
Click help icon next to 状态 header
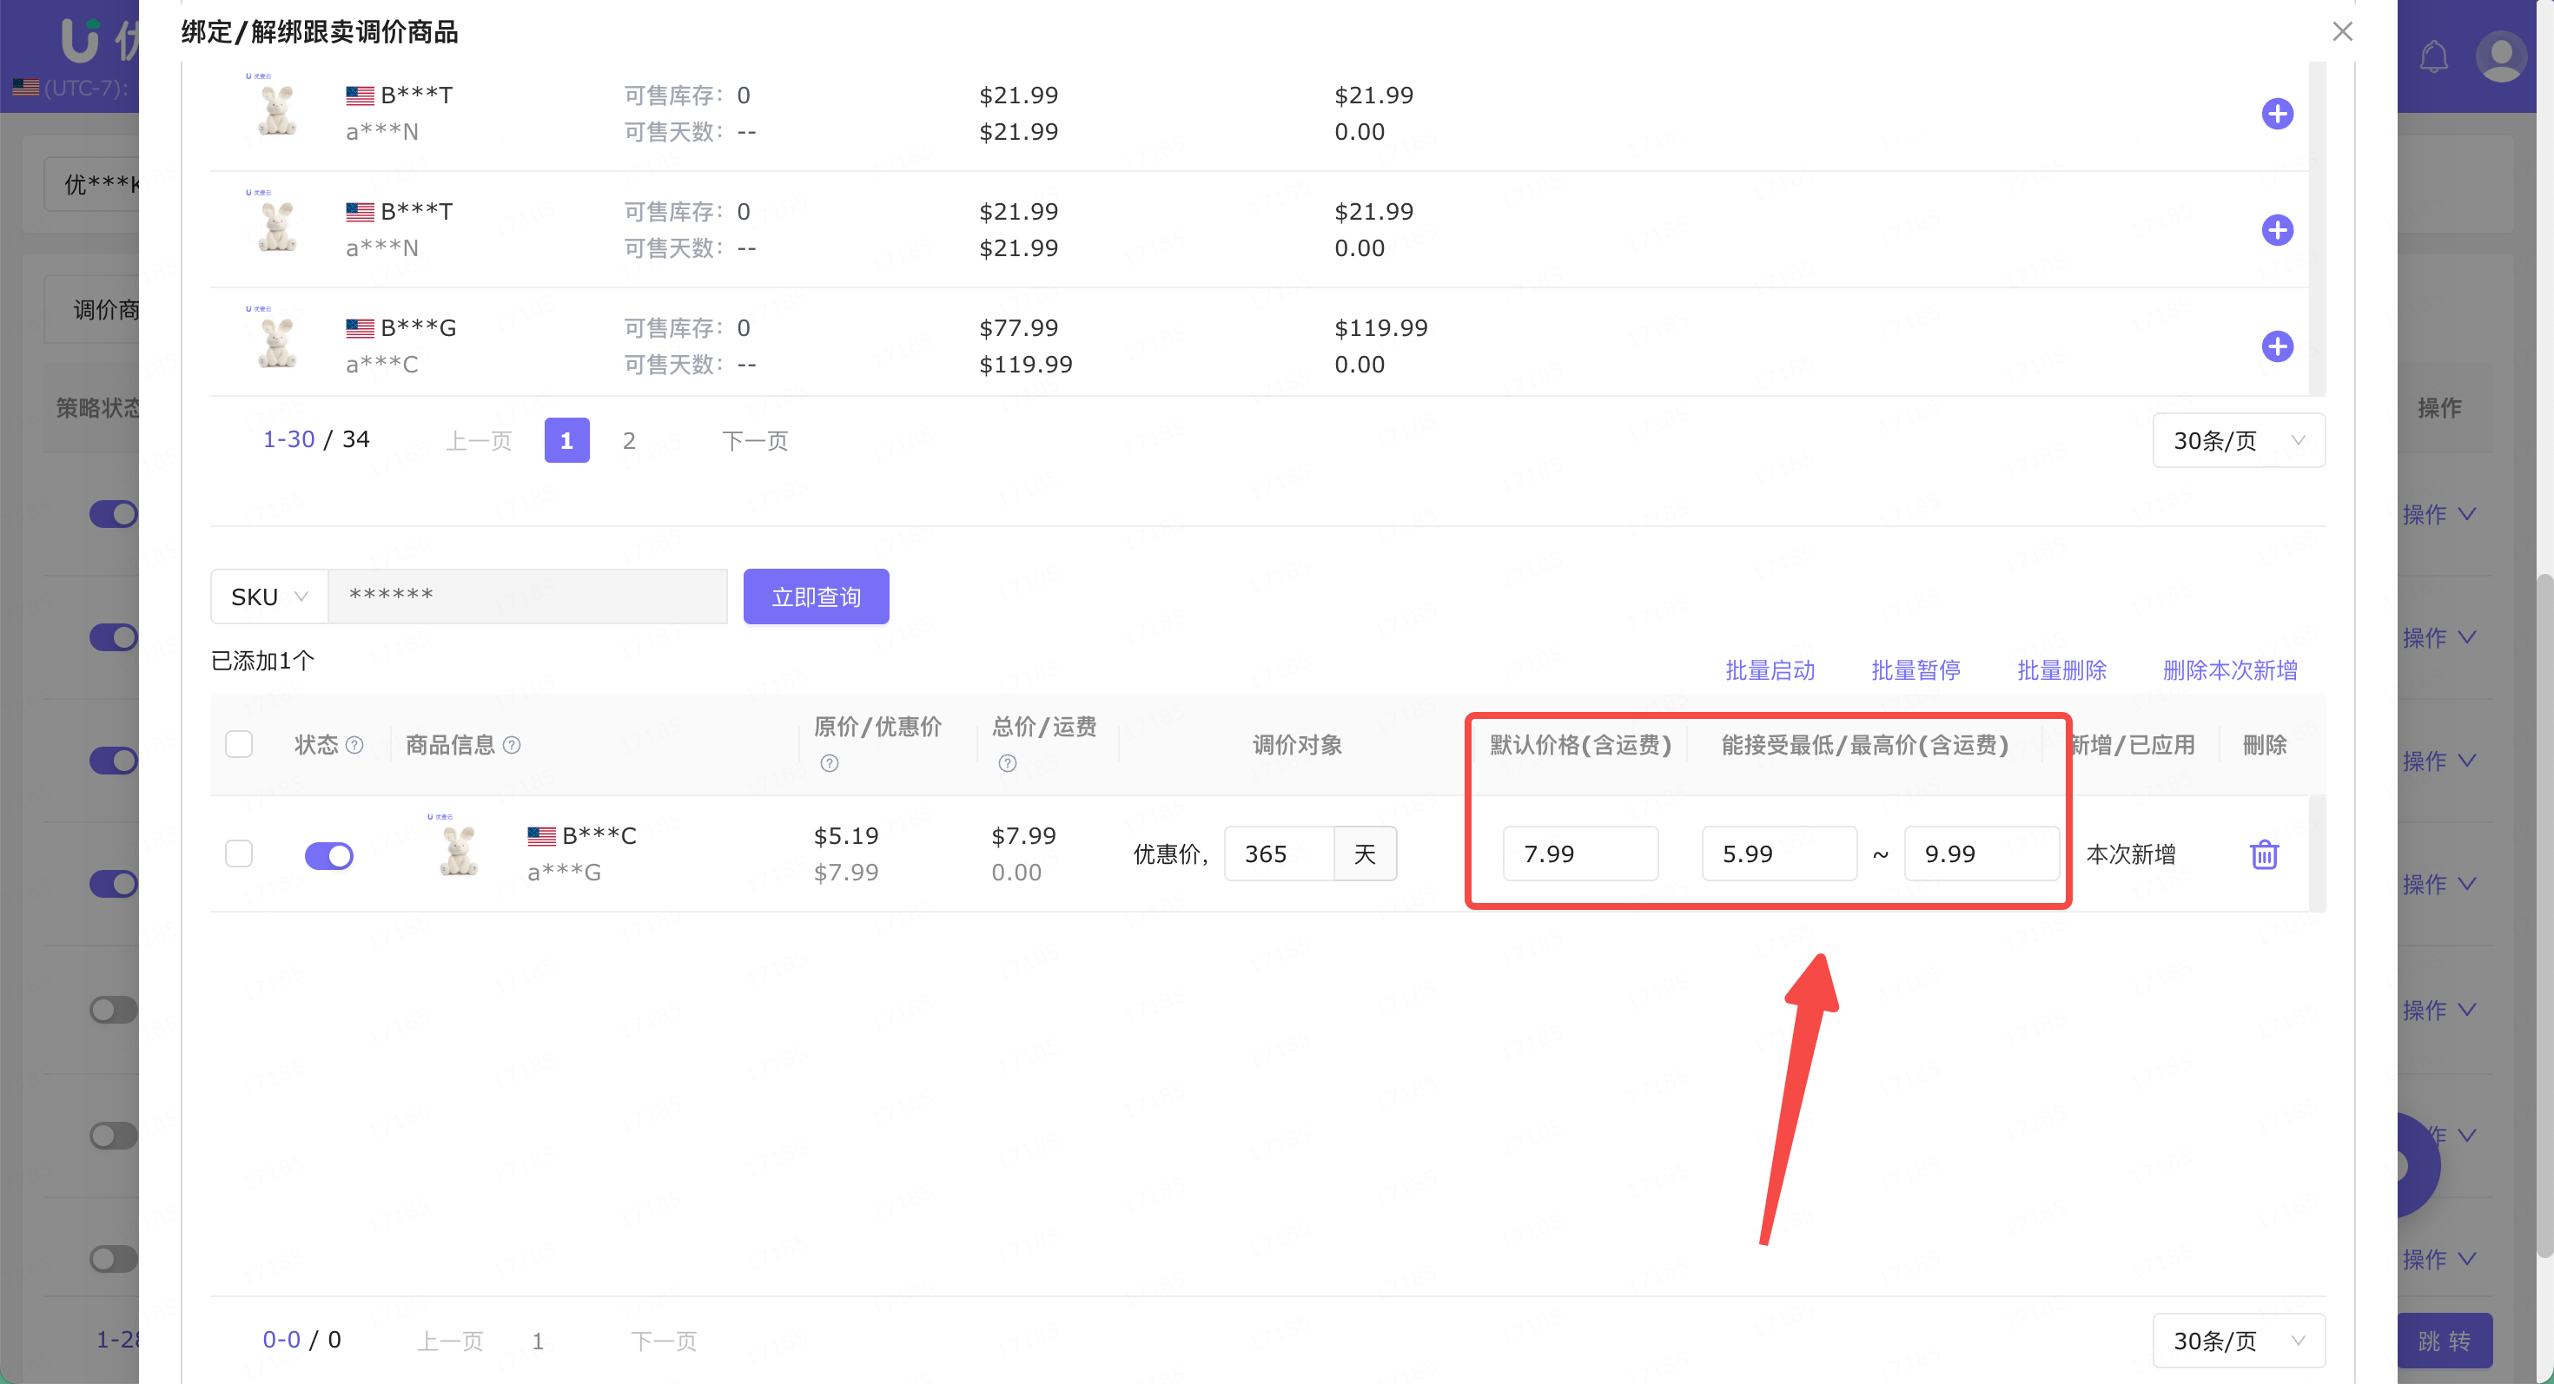tap(354, 745)
